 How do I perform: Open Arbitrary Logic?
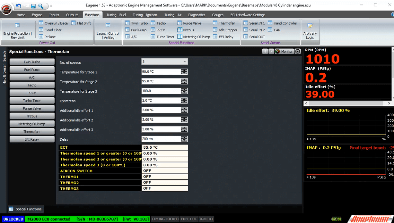310,31
